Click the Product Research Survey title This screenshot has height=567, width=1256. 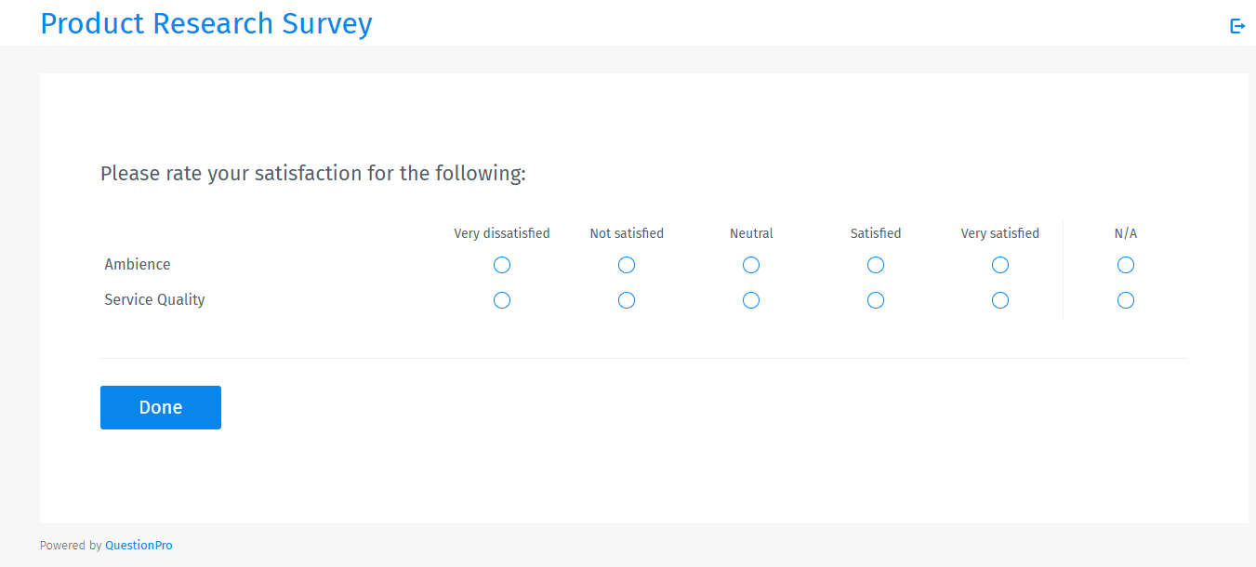(x=205, y=23)
